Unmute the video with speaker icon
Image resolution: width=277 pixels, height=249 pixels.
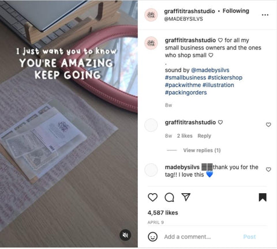pos(125,235)
